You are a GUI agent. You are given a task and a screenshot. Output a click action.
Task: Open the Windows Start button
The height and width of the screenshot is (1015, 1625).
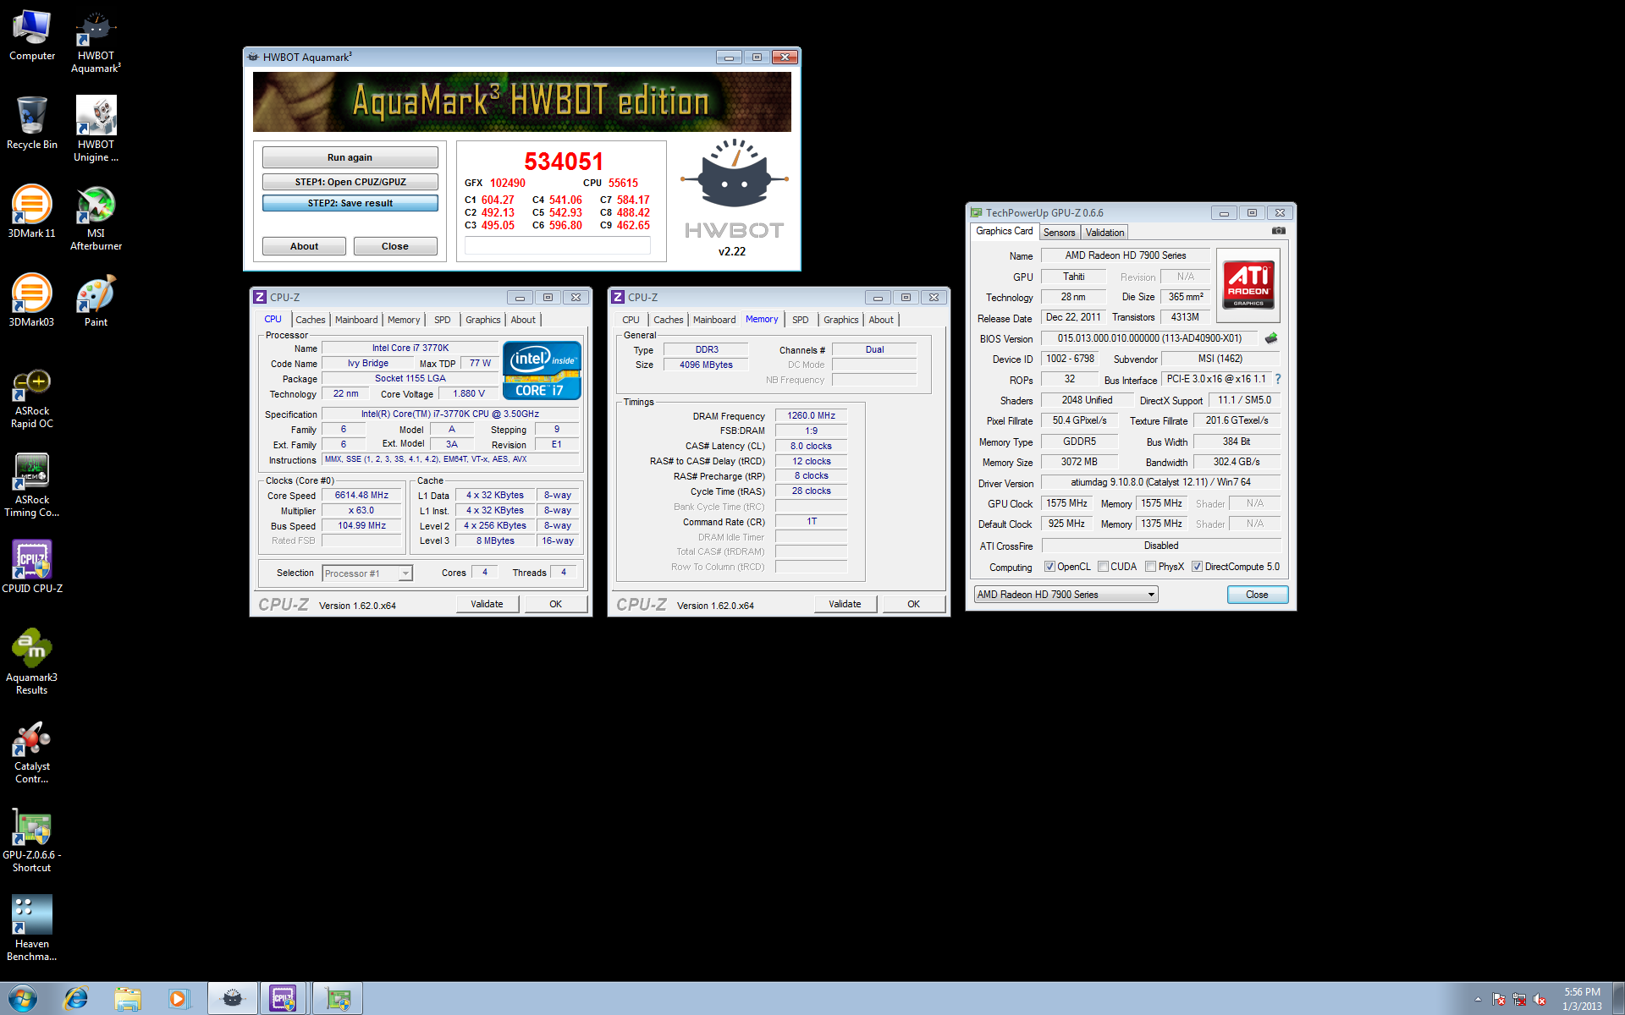click(23, 999)
